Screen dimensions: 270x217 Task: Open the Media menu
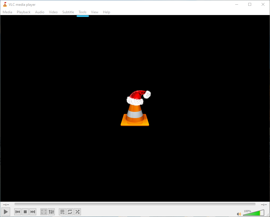[x=8, y=12]
